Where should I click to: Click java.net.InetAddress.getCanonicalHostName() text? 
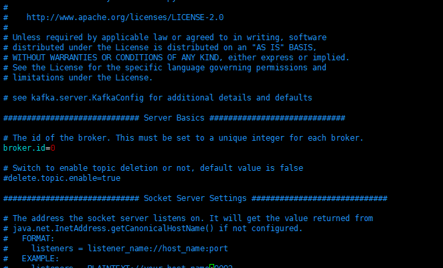pyautogui.click(x=113, y=228)
